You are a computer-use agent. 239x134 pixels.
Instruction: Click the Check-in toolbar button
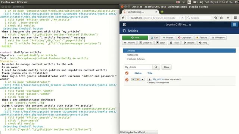pyautogui.click(x=145, y=43)
